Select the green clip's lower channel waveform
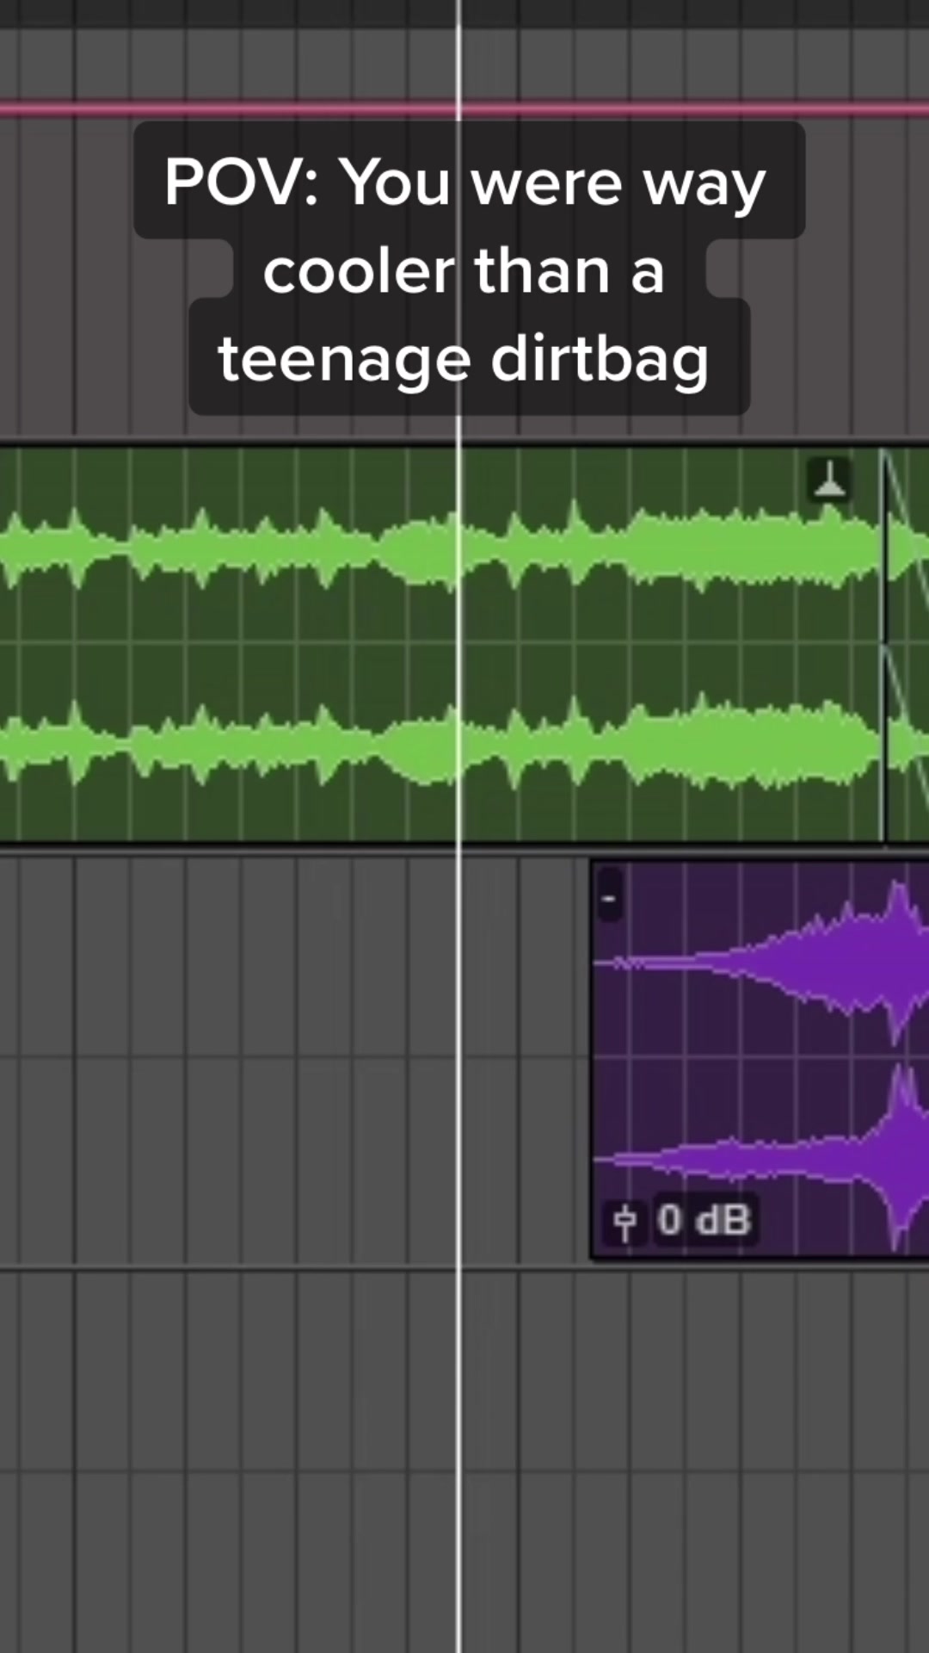This screenshot has width=929, height=1653. [439, 743]
